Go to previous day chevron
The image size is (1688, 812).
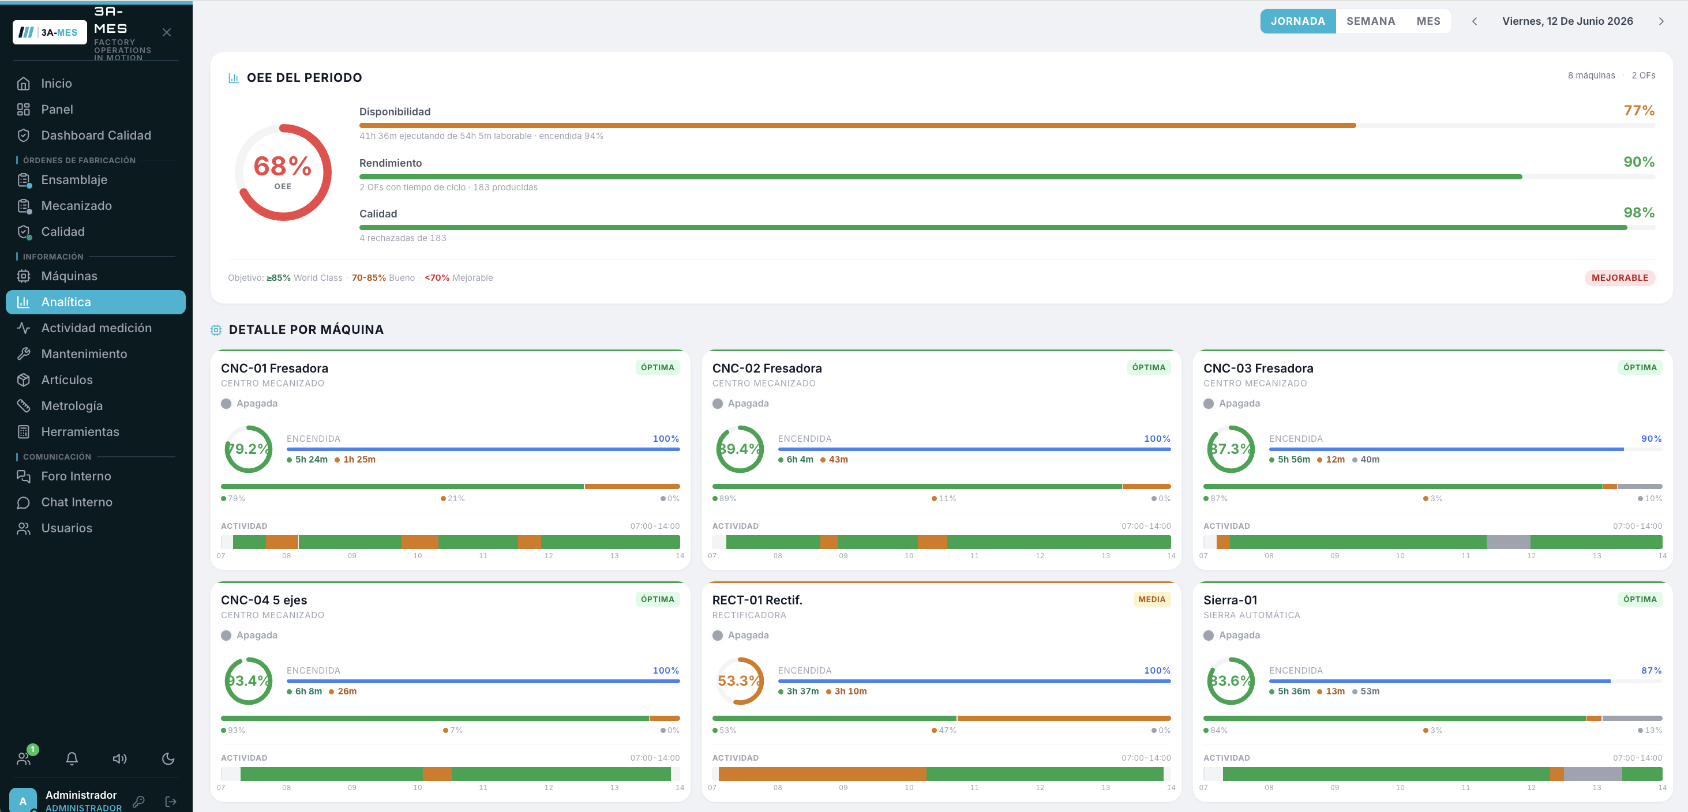[x=1475, y=21]
